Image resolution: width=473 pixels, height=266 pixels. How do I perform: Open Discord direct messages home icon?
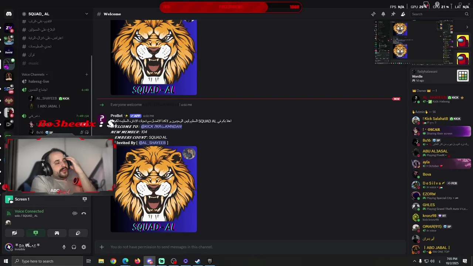(x=9, y=14)
